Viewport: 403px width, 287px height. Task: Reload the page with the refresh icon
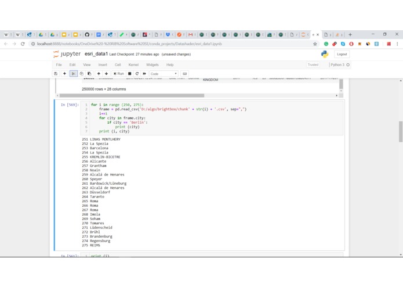(23, 44)
